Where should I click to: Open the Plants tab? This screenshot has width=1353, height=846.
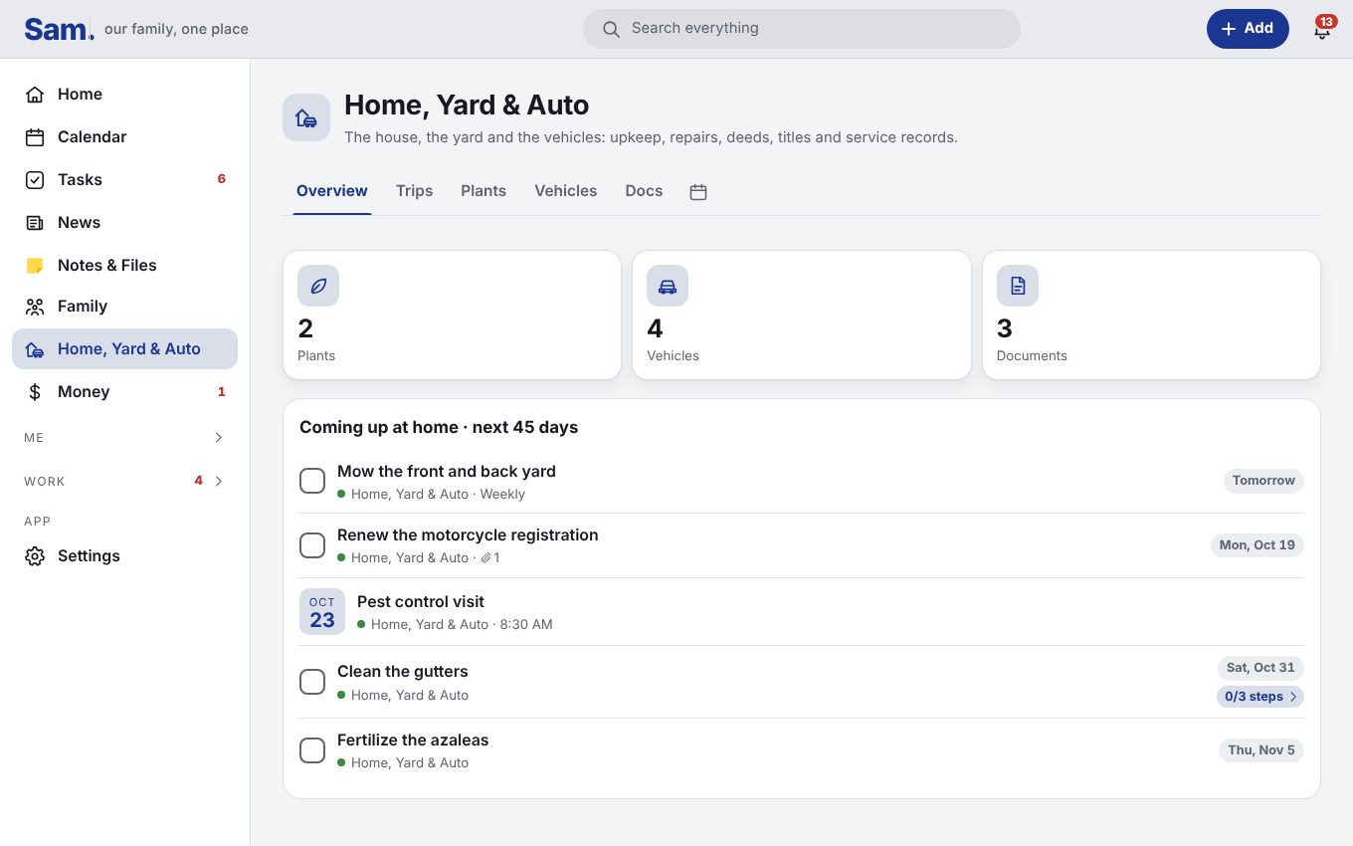483,191
